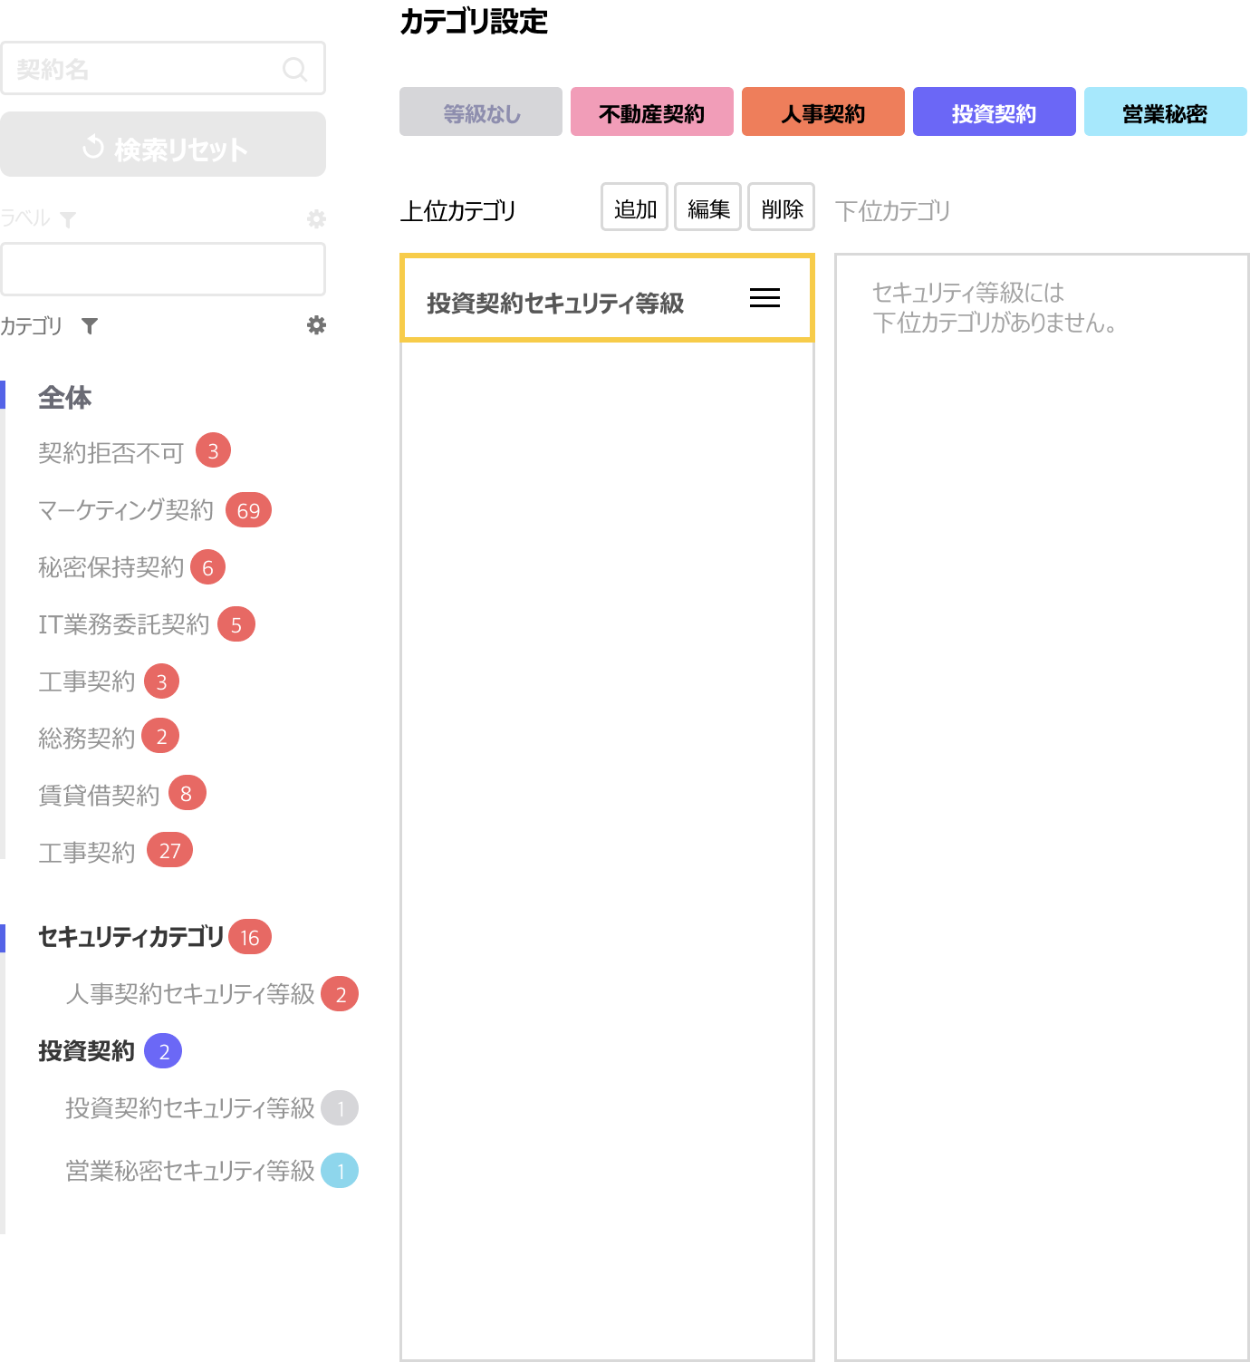Image resolution: width=1250 pixels, height=1362 pixels.
Task: Open the カテゴリ settings gear icon
Action: (315, 326)
